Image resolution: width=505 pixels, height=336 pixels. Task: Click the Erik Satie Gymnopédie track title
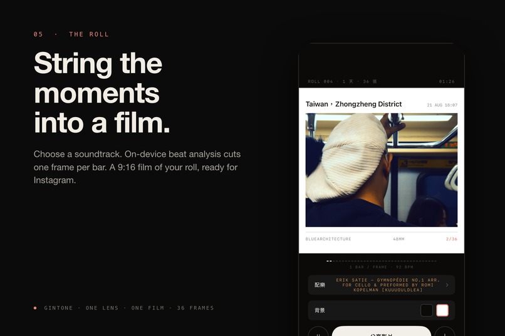(388, 285)
